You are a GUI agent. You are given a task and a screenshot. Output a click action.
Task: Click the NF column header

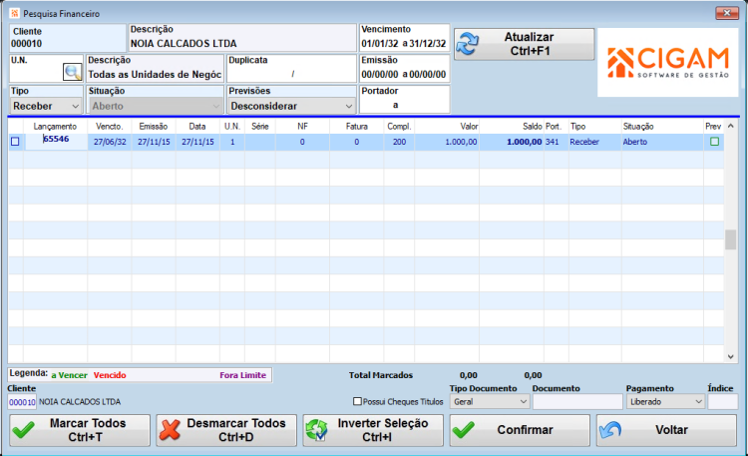302,127
